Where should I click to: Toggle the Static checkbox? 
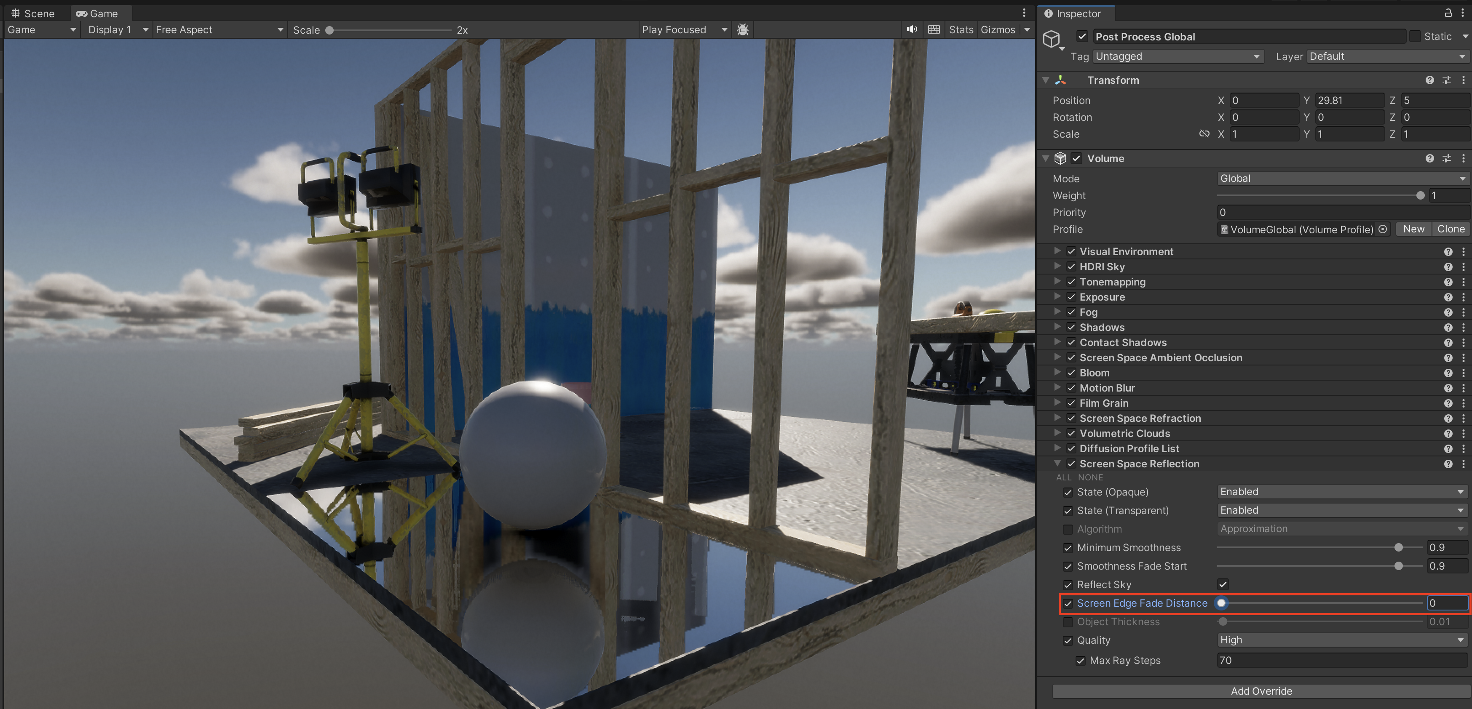coord(1415,37)
